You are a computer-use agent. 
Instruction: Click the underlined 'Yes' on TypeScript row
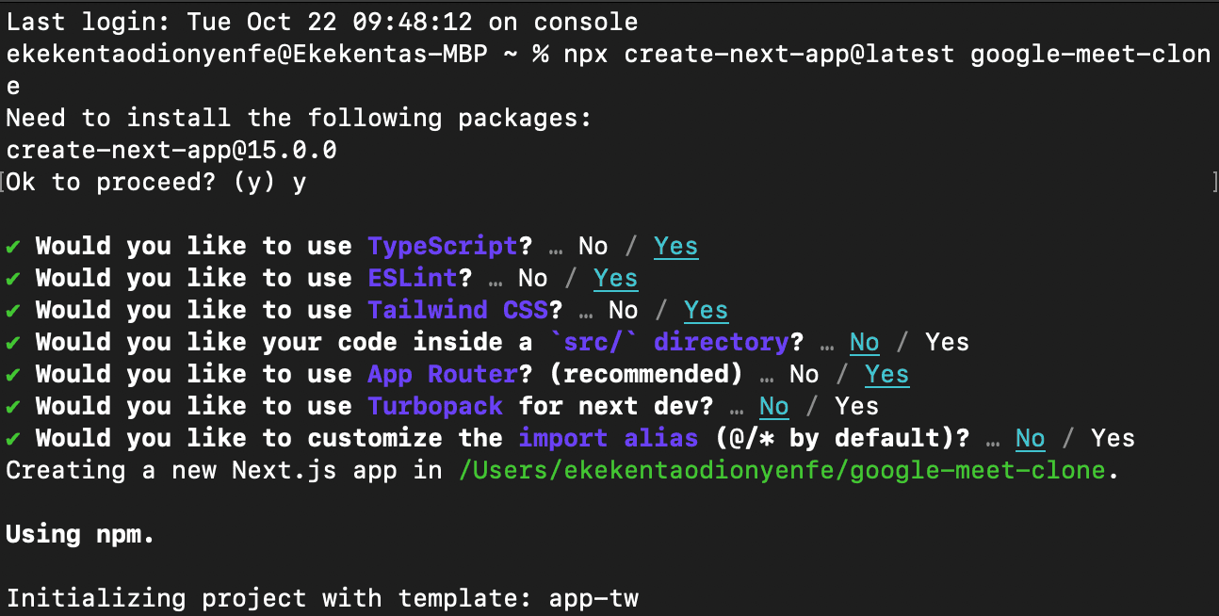[x=676, y=246]
